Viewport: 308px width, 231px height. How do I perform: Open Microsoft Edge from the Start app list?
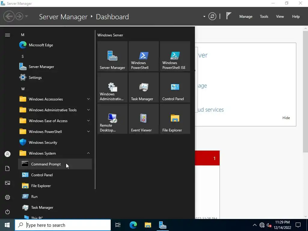tap(55, 45)
